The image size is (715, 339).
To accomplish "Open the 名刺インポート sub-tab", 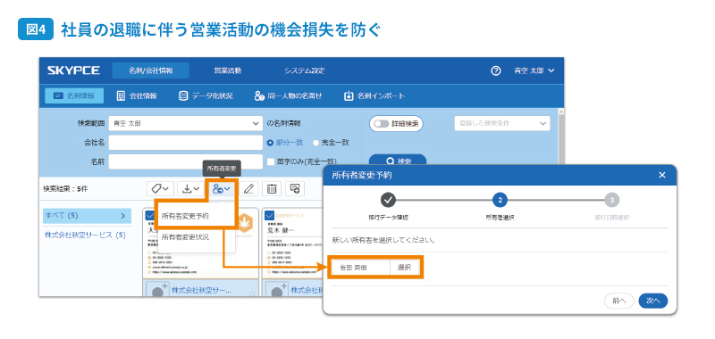I will (374, 96).
